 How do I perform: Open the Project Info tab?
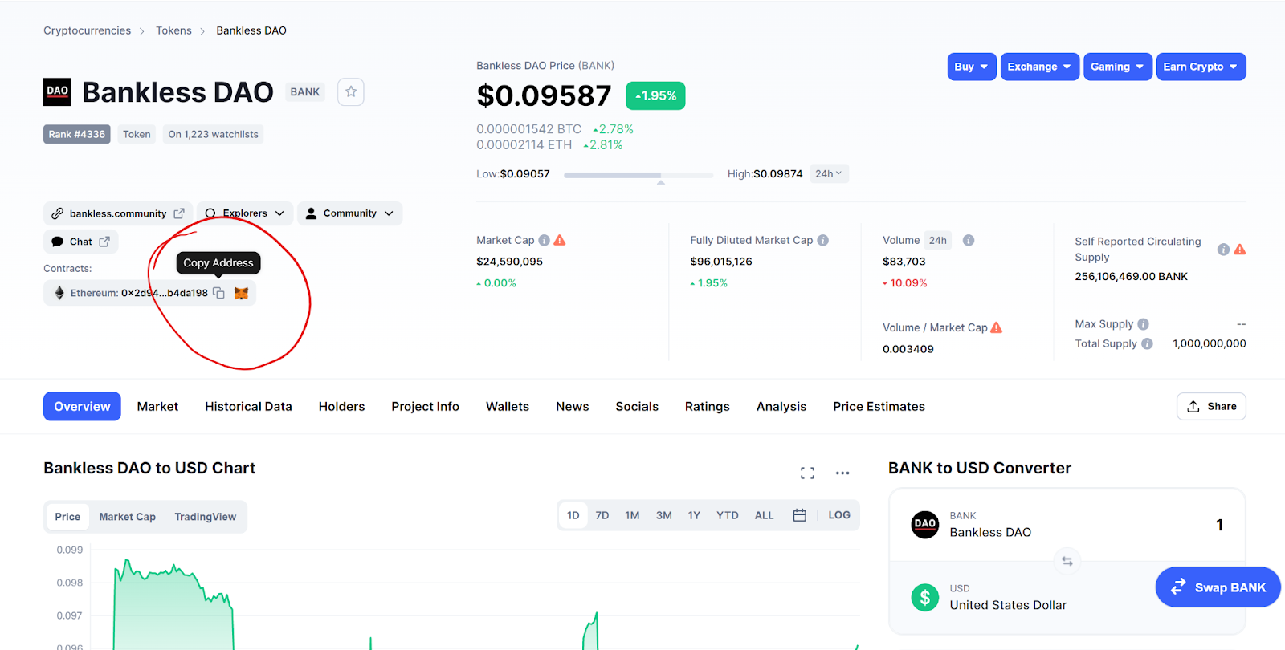tap(425, 406)
